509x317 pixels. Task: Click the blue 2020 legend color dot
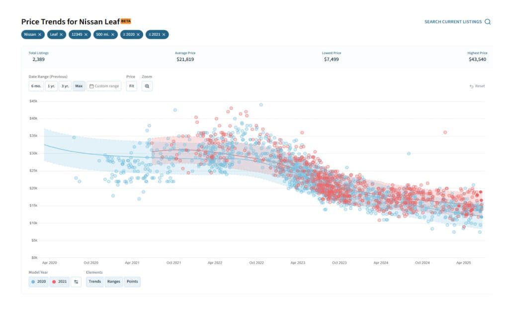pyautogui.click(x=33, y=281)
